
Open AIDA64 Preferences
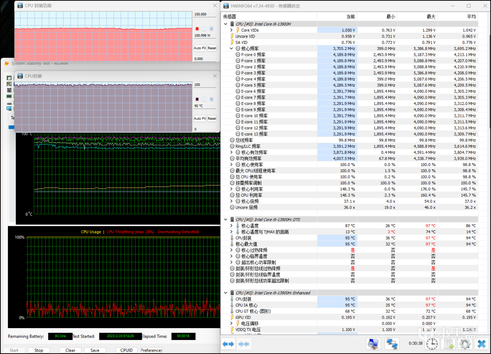151,350
